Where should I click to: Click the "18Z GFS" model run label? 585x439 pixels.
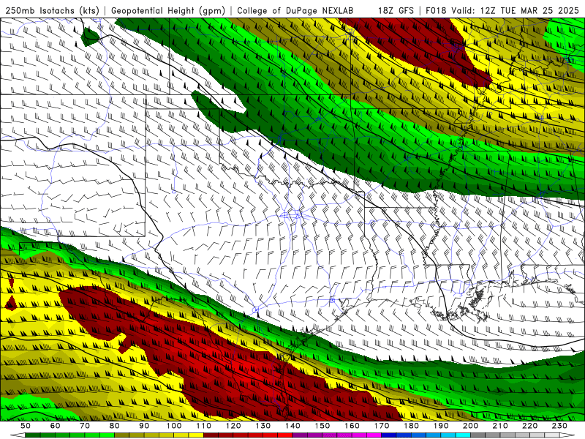(x=396, y=10)
